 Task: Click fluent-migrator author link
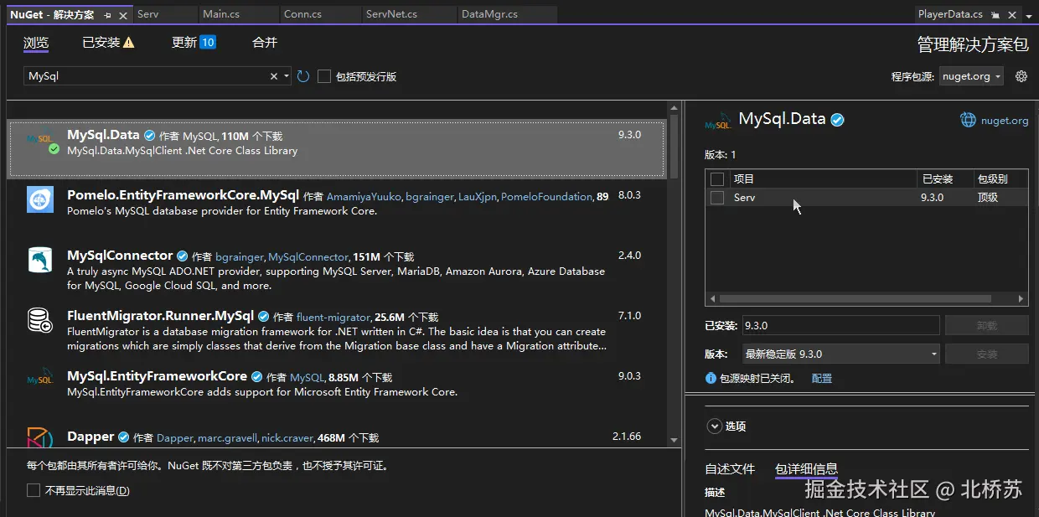pos(333,317)
